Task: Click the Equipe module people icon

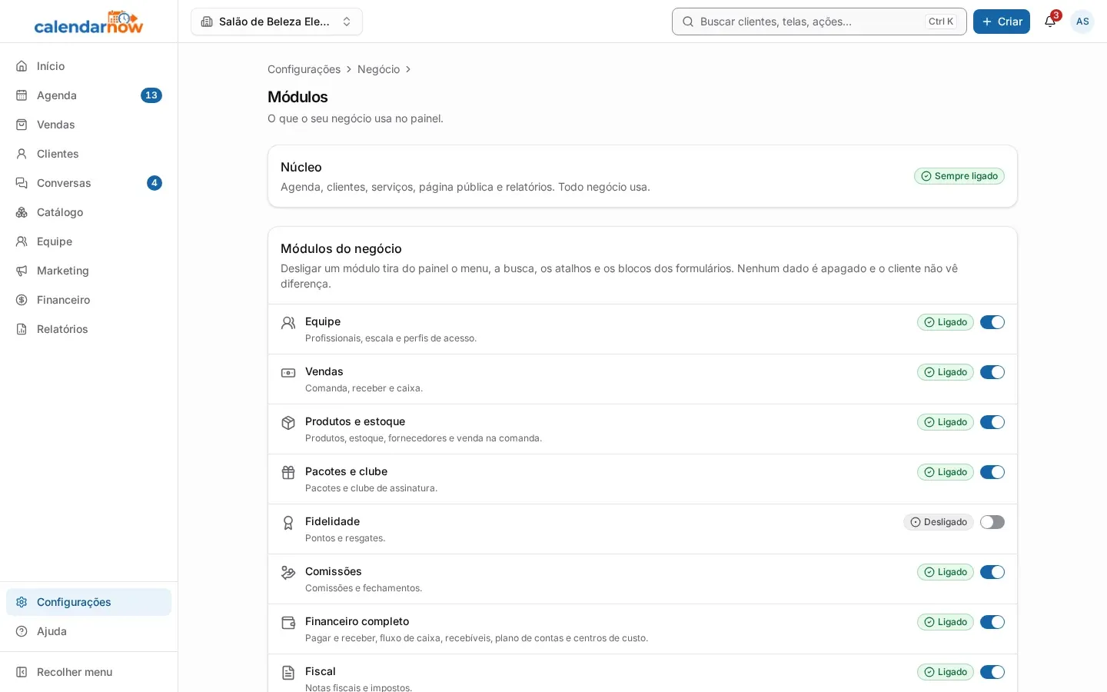Action: [x=288, y=323]
